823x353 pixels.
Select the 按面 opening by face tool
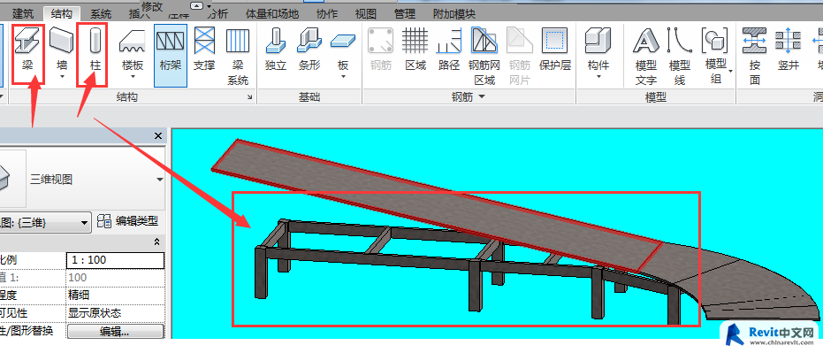[754, 56]
